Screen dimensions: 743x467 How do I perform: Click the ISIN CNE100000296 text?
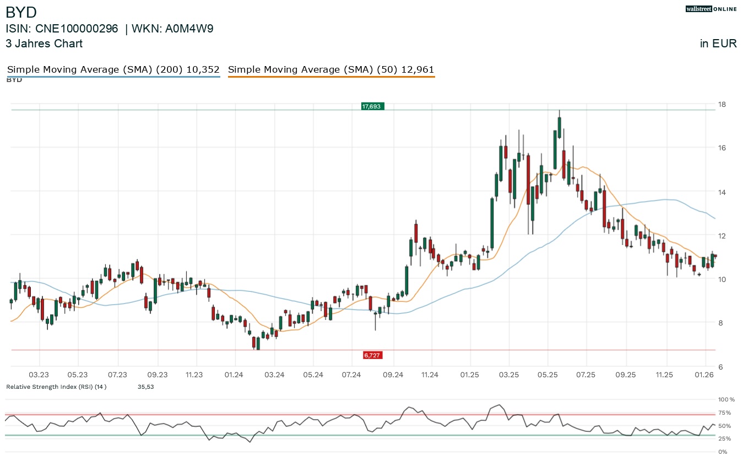click(x=62, y=29)
